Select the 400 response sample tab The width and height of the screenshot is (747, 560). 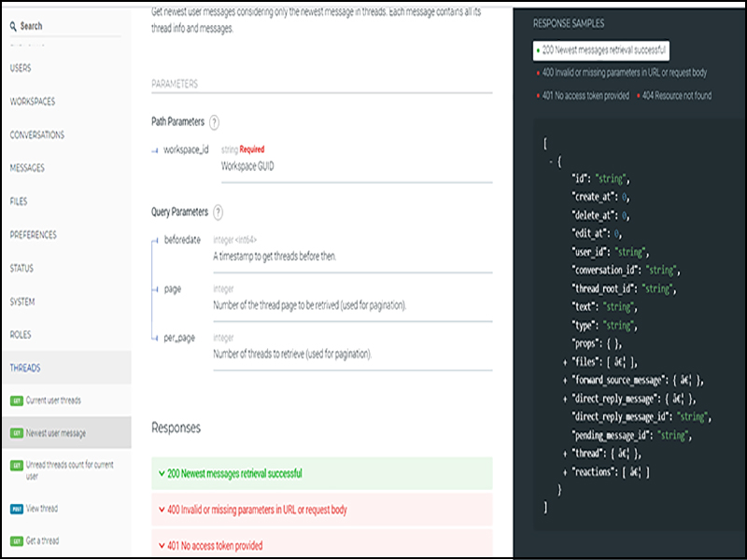click(x=622, y=73)
